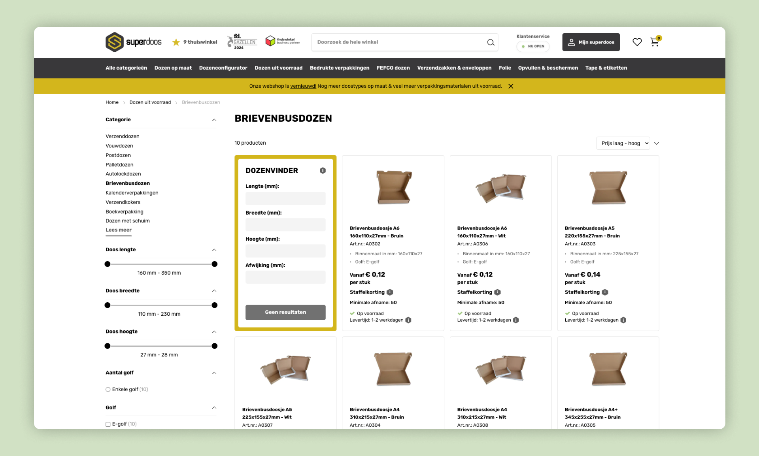Close the yellow announcement banner
The width and height of the screenshot is (759, 456).
[511, 86]
